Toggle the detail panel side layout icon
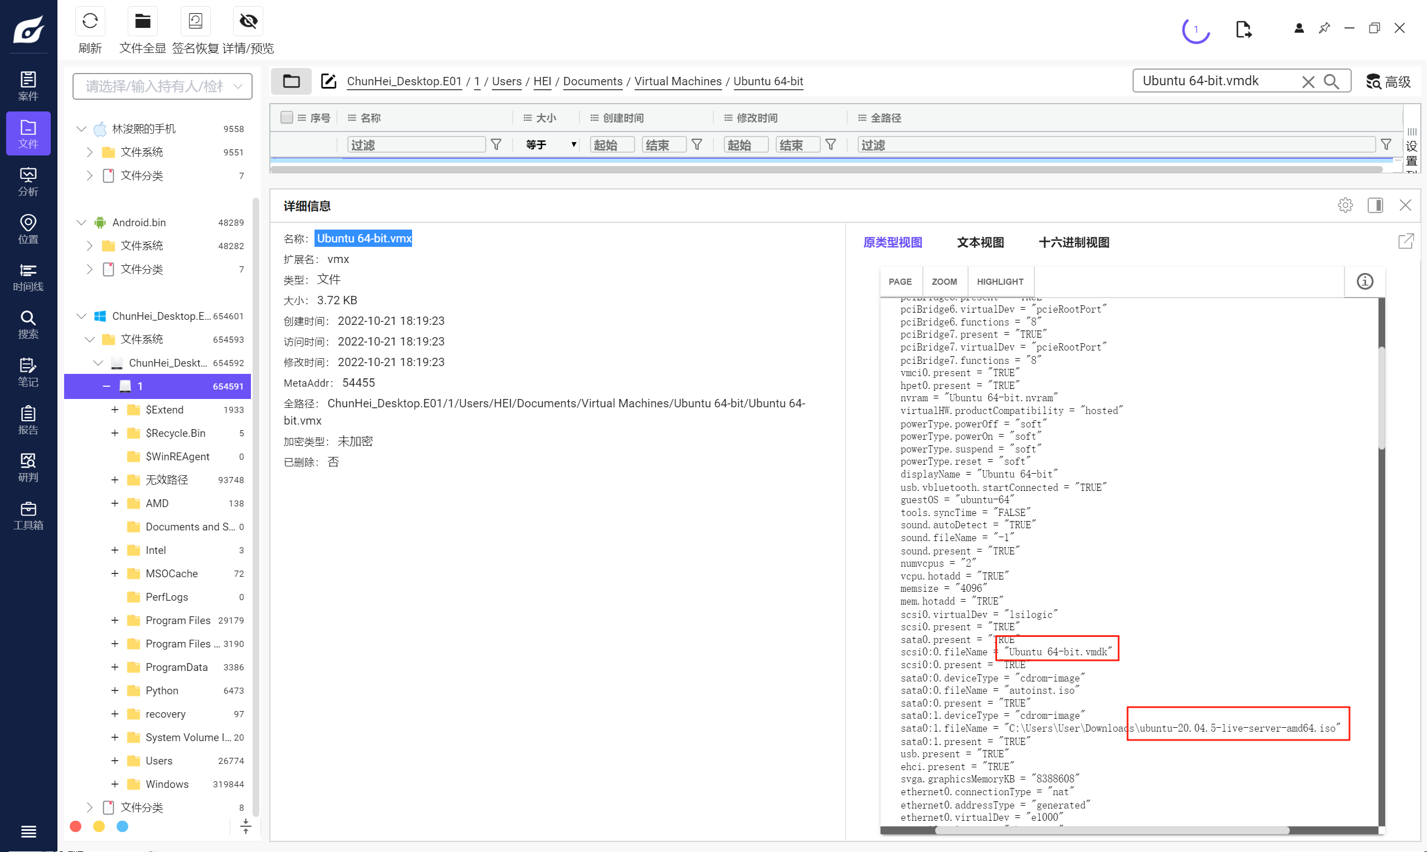 [x=1375, y=205]
